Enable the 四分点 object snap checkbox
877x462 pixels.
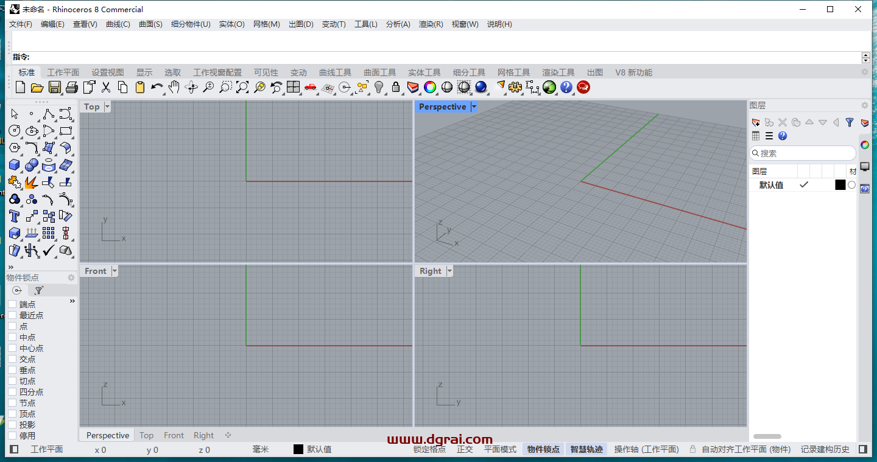(x=12, y=392)
